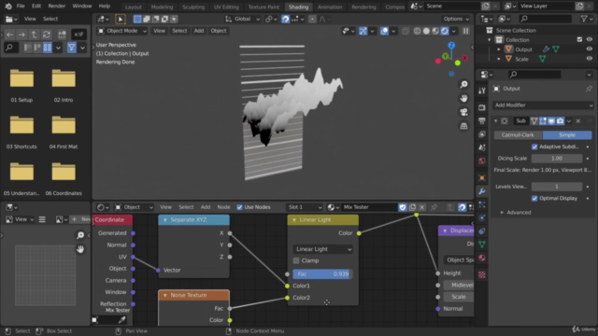598x336 pixels.
Task: Open the Output properties printer icon
Action: click(x=482, y=121)
